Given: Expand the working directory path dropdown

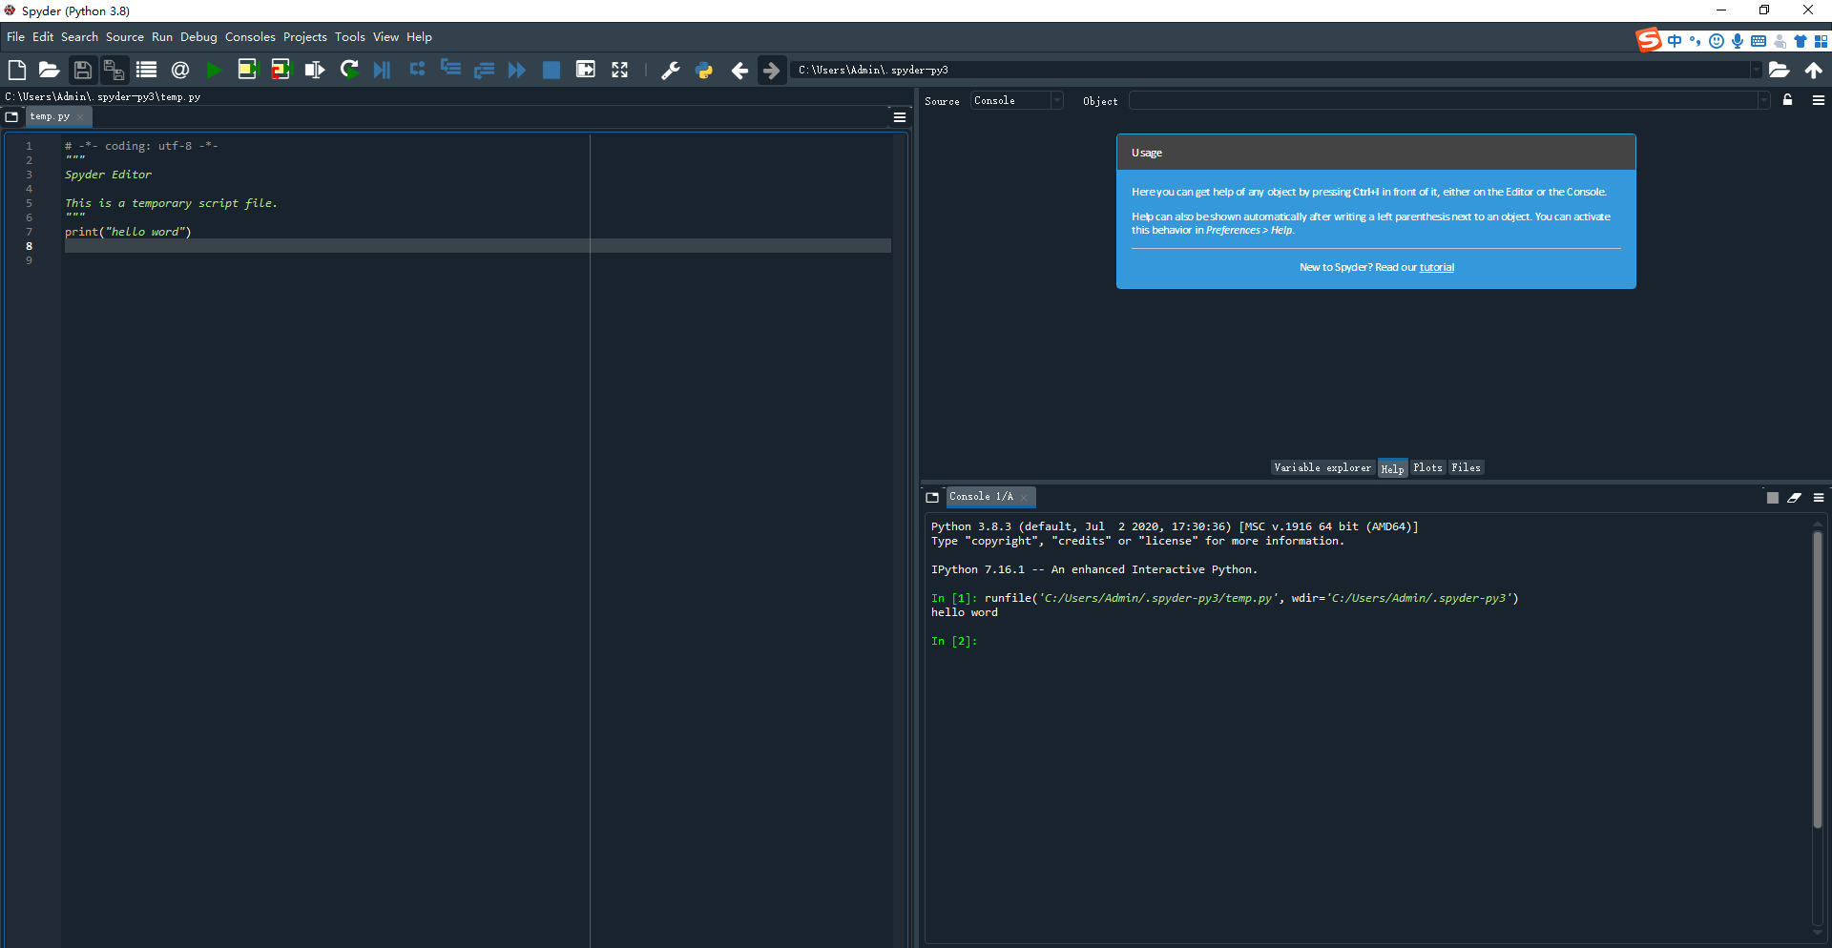Looking at the screenshot, I should point(1756,70).
